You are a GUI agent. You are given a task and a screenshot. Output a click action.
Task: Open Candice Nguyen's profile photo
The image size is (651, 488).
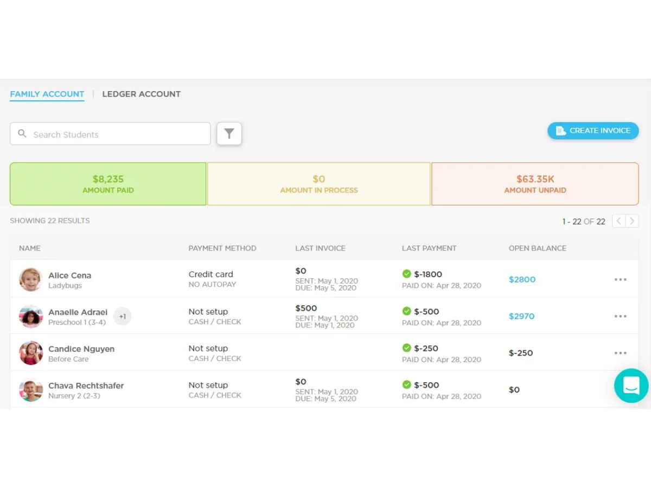31,353
